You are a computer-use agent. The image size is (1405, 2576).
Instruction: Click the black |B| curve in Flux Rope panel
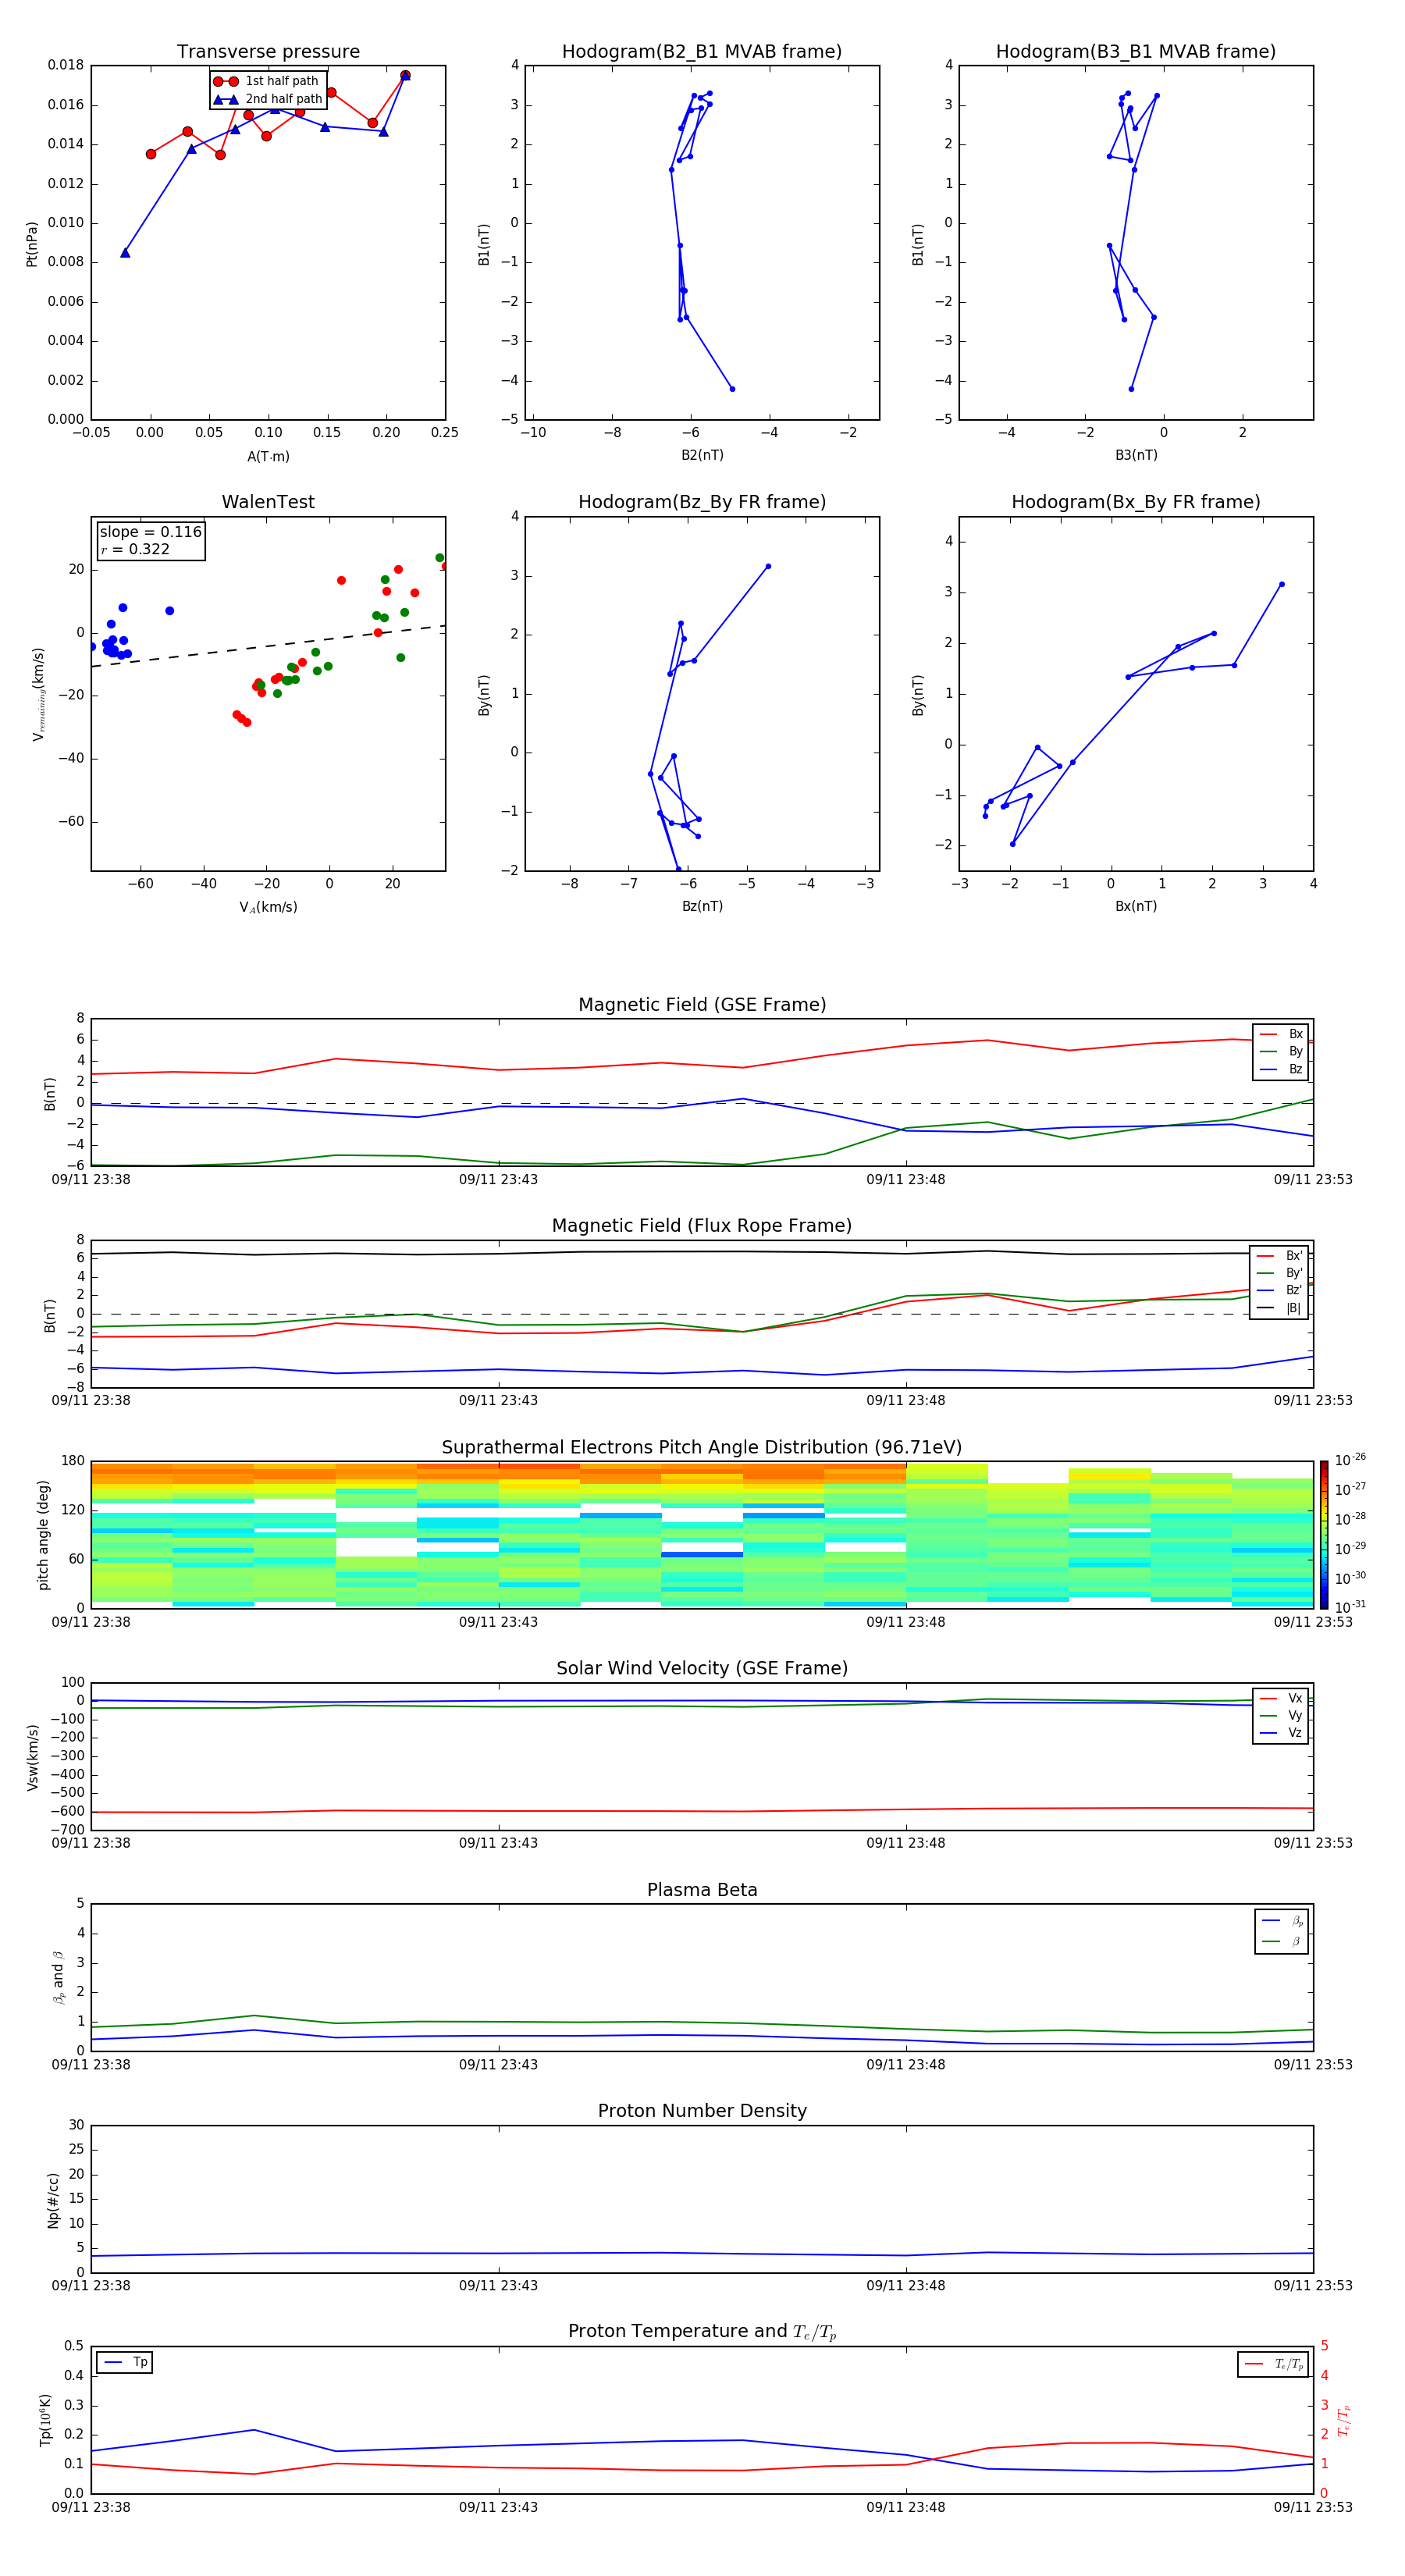click(702, 1252)
